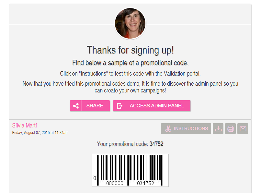The height and width of the screenshot is (193, 261).
Task: Click the exit-arrow icon beside Access Admin Panel
Action: pyautogui.click(x=119, y=106)
